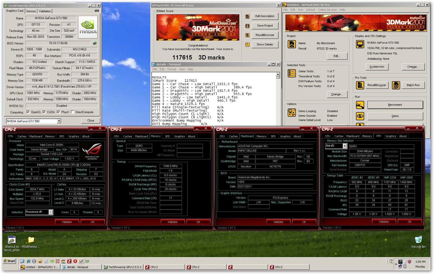Toggle the OpenCL checkbox in GPU-Z
This screenshot has width=434, height=274.
tap(28, 112)
